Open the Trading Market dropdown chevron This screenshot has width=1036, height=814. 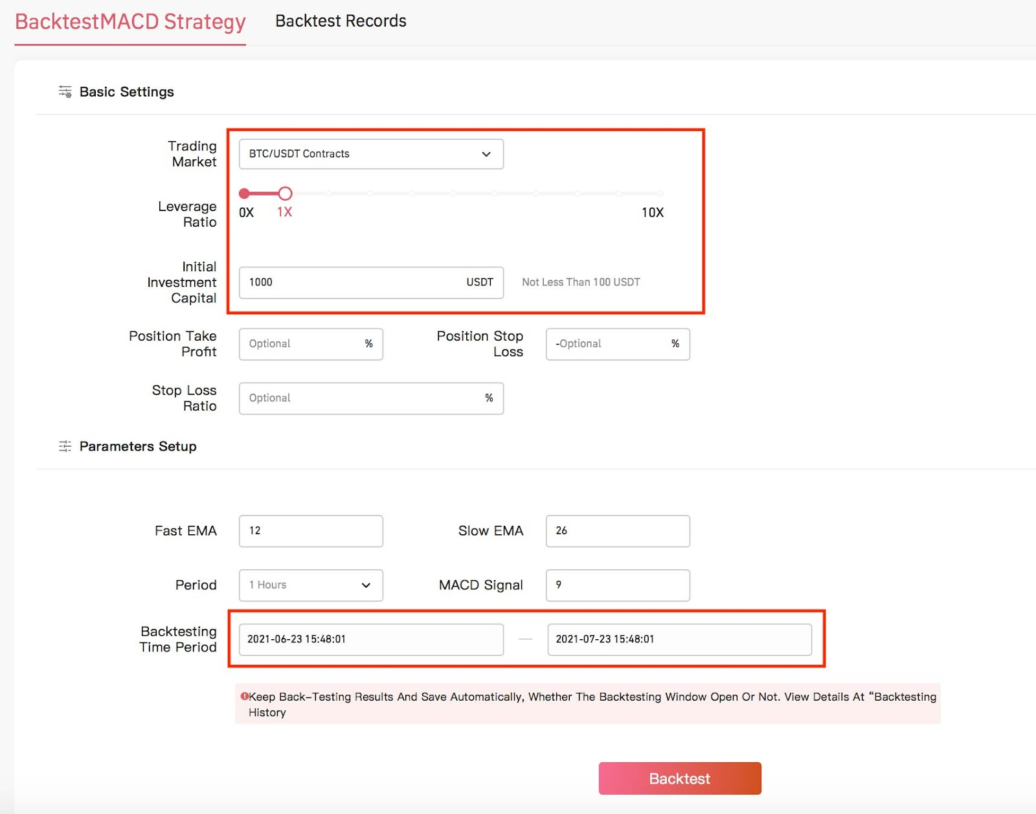[x=486, y=154]
